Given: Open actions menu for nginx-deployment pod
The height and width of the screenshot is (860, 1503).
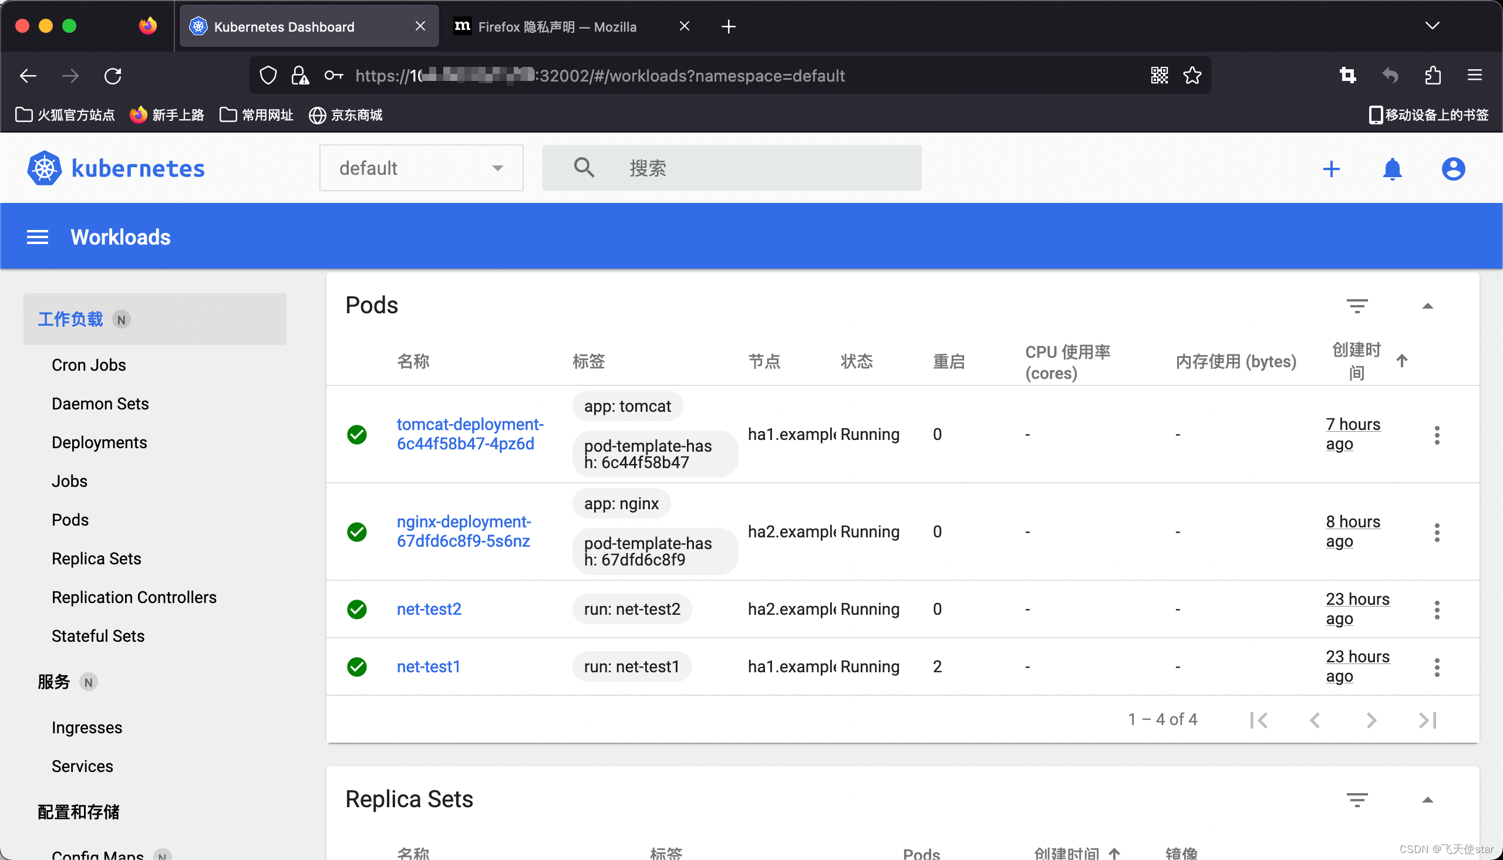Looking at the screenshot, I should pyautogui.click(x=1437, y=533).
